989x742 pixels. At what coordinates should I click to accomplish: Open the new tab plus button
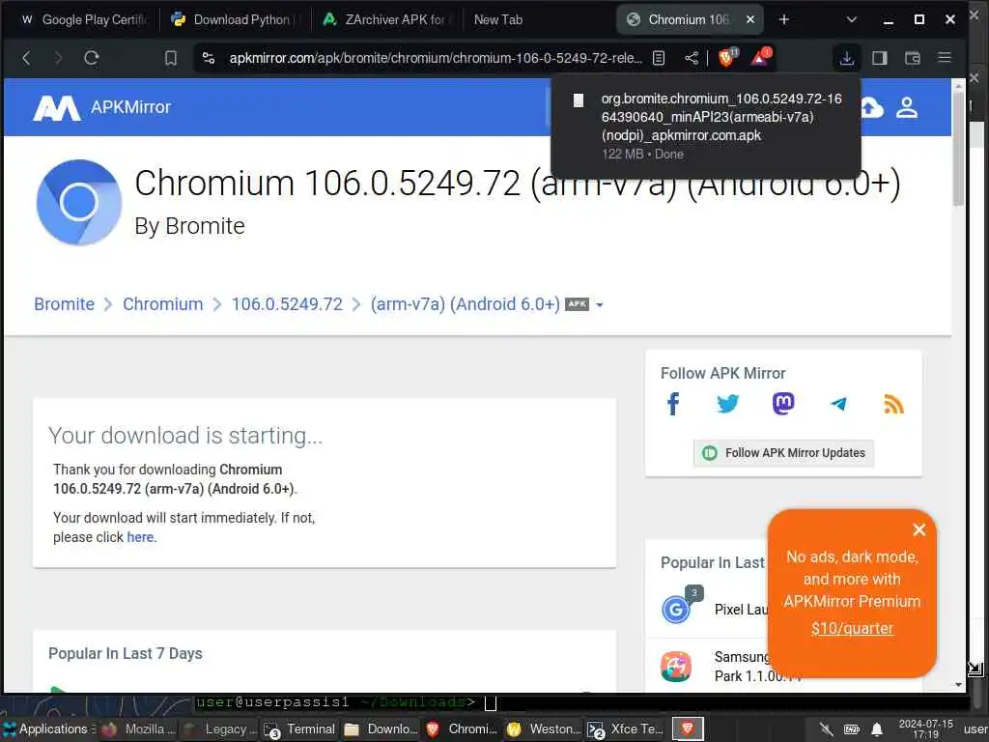784,19
